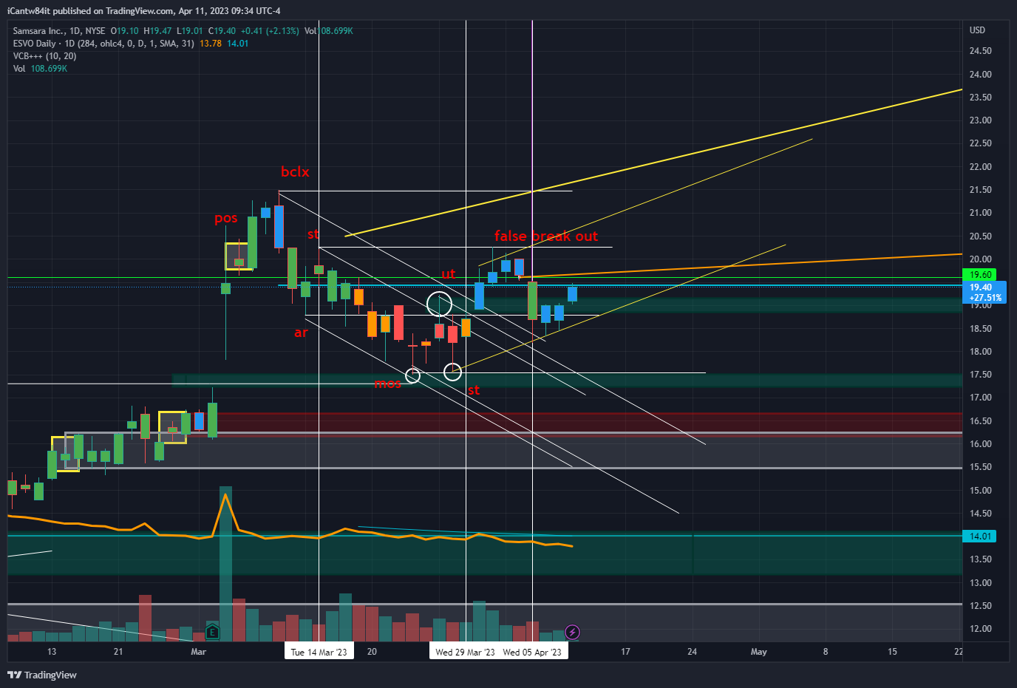Click the ESVO Daily indicator legend

(x=103, y=44)
